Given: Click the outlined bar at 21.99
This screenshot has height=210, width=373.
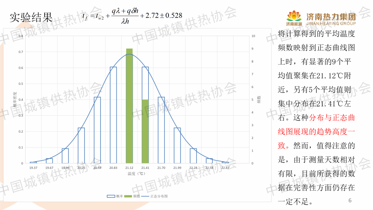Looking at the screenshot, I should pyautogui.click(x=177, y=145).
